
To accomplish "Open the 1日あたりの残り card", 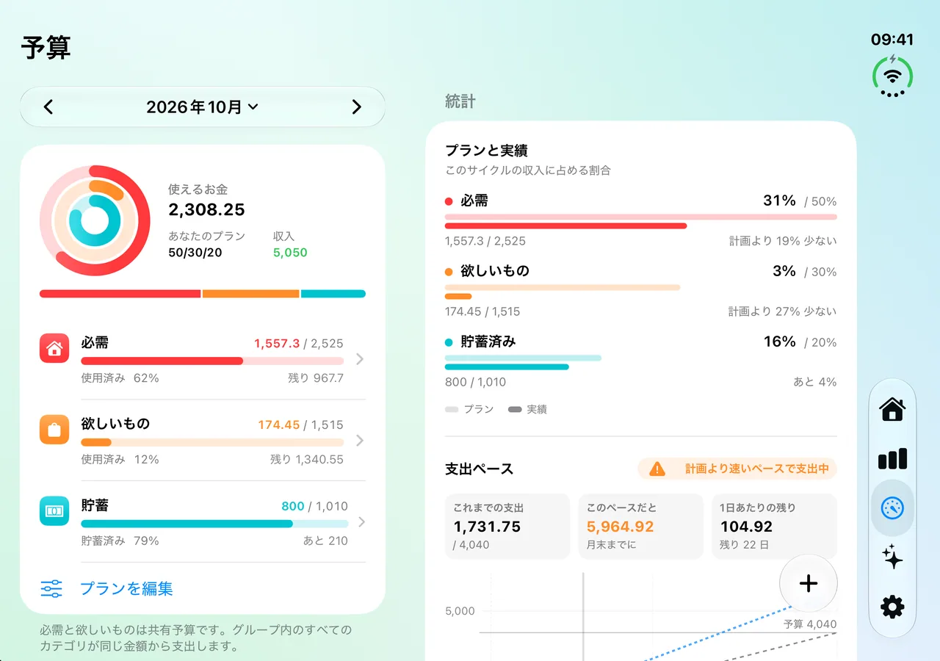I will point(775,527).
